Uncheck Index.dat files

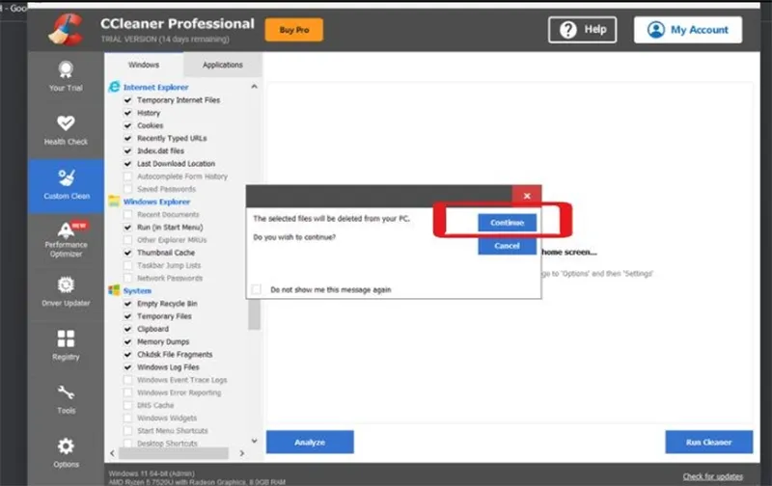click(x=127, y=150)
